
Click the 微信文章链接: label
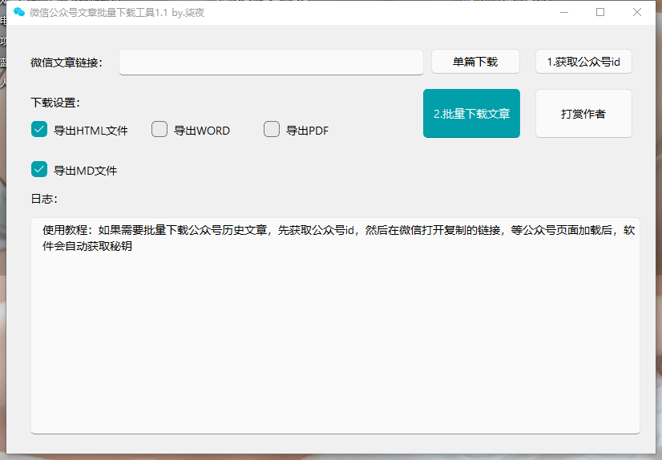click(x=67, y=63)
